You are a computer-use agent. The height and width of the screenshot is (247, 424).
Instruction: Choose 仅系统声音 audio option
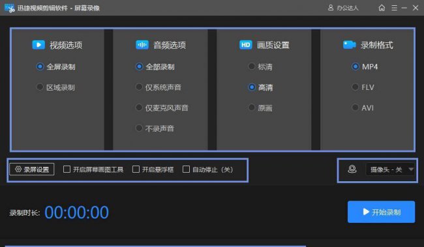(139, 87)
